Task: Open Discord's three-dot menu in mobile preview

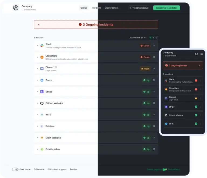Action: [x=200, y=98]
